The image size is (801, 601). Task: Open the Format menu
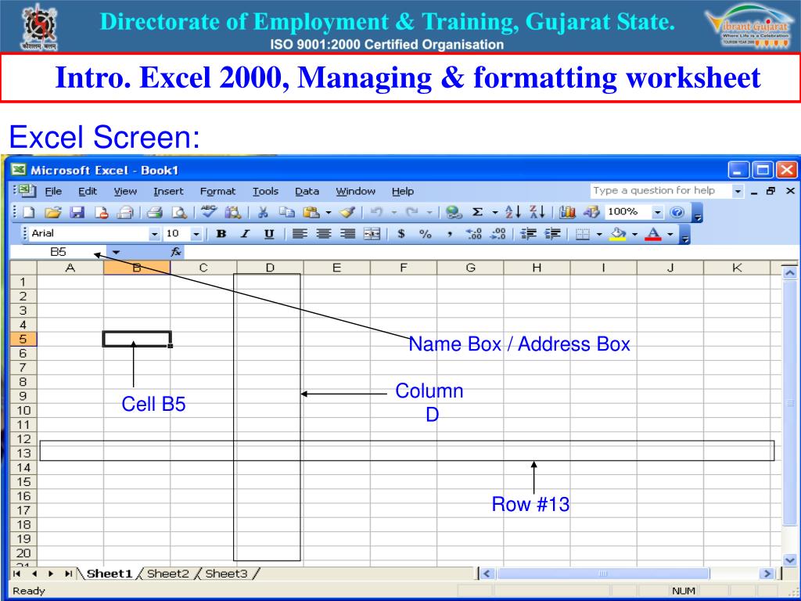(x=217, y=191)
